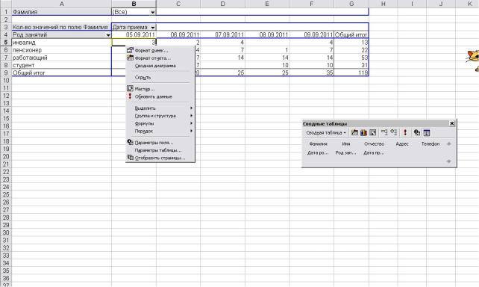The height and width of the screenshot is (287, 479).
Task: Click the Format Report icon in the PivotTable toolbar
Action: point(354,132)
